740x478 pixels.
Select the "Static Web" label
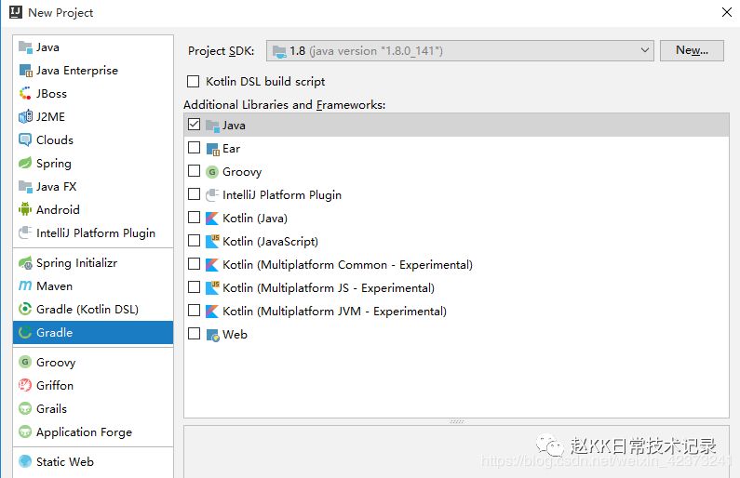click(x=64, y=462)
